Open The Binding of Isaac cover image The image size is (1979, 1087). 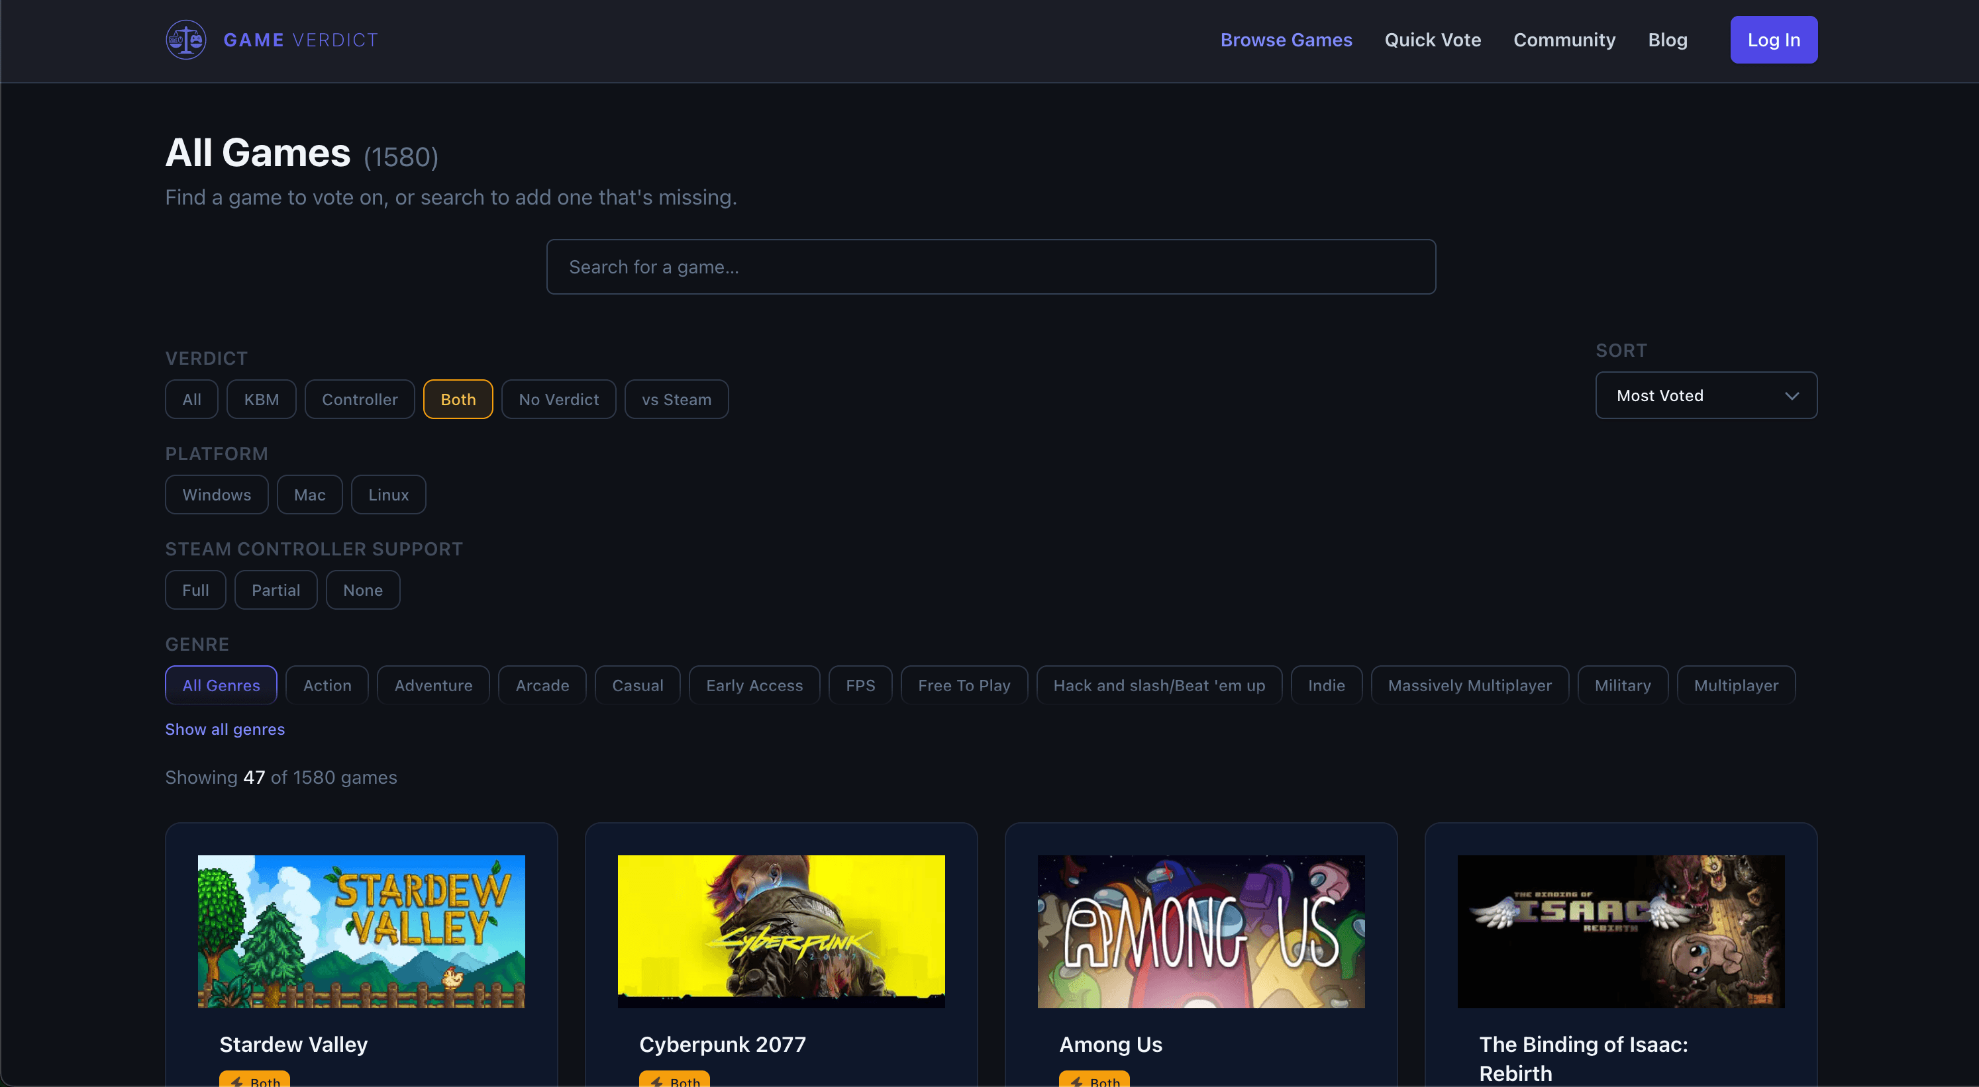click(1620, 931)
